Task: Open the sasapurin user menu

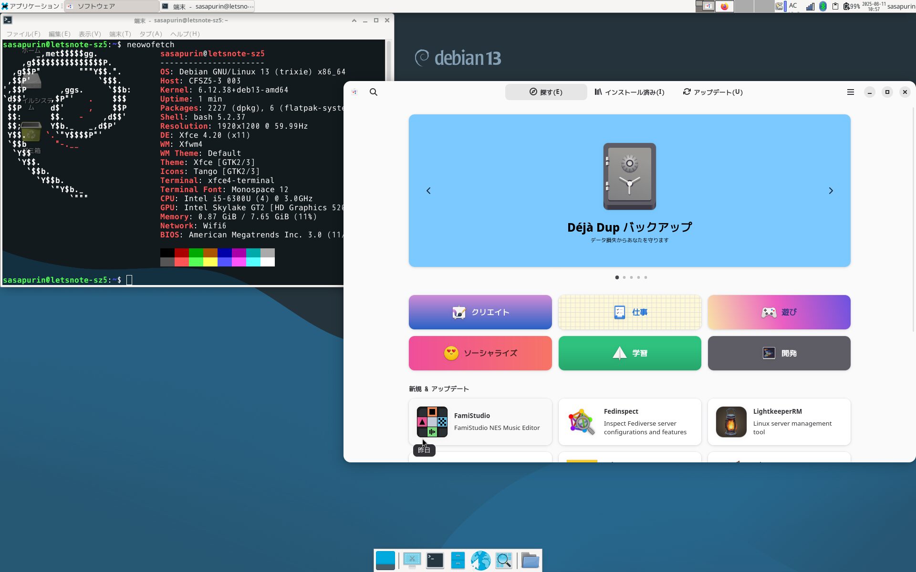Action: [x=901, y=6]
